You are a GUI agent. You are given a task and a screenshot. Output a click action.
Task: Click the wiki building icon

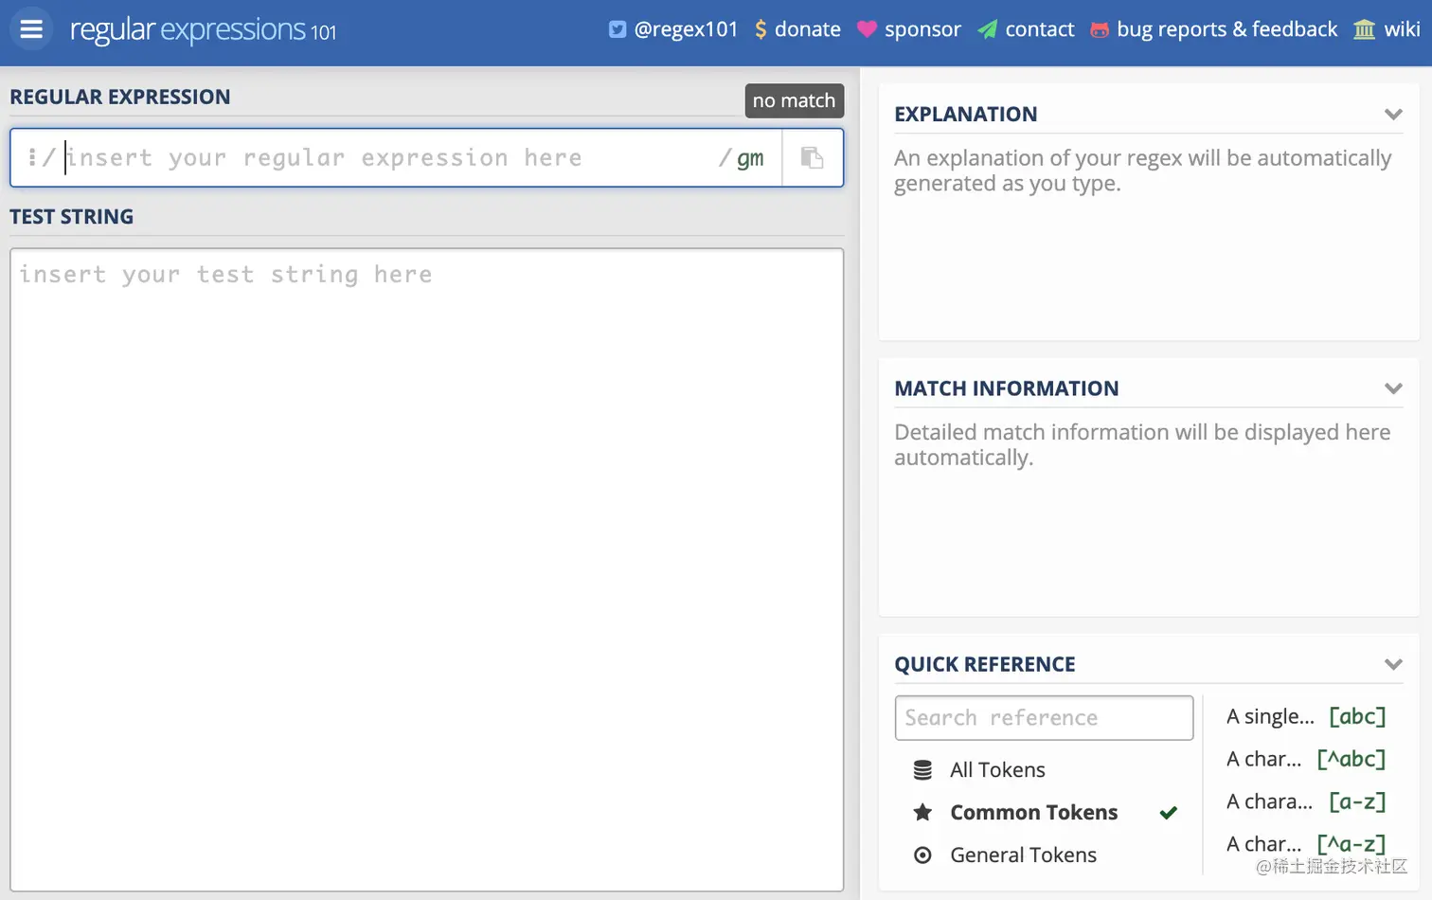(1364, 29)
